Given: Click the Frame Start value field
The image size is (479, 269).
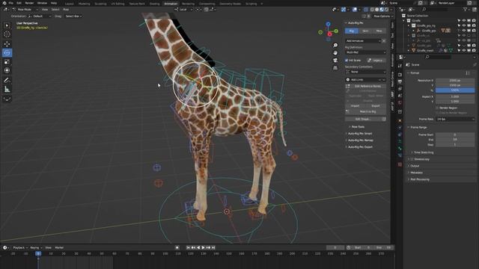Looking at the screenshot, I should (x=455, y=134).
